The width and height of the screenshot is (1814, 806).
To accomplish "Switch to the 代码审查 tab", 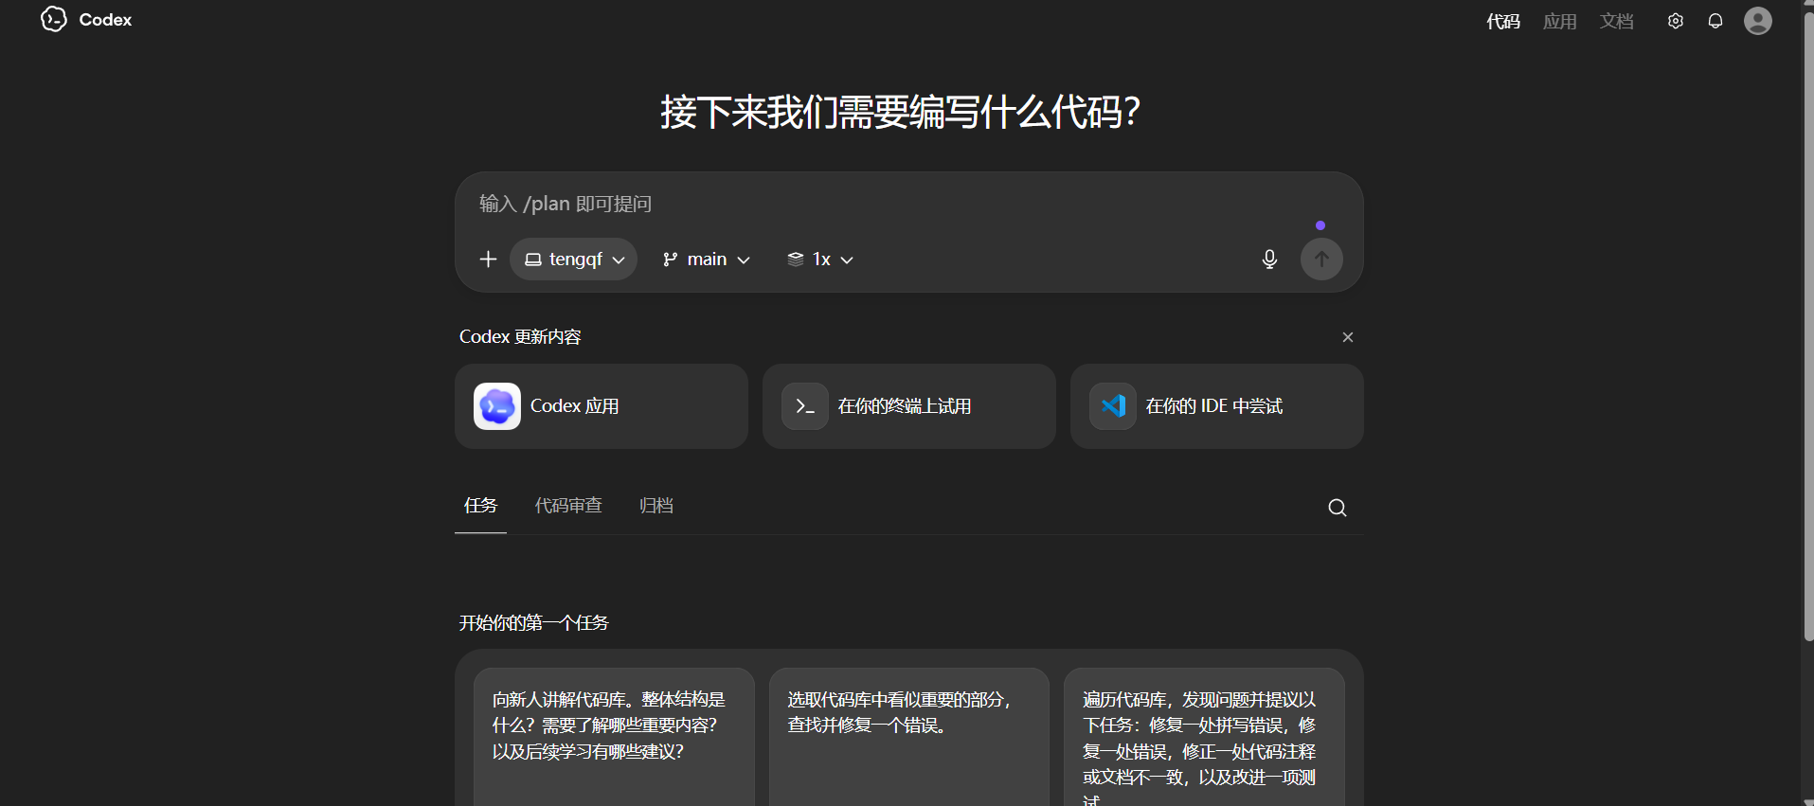I will click(x=568, y=506).
